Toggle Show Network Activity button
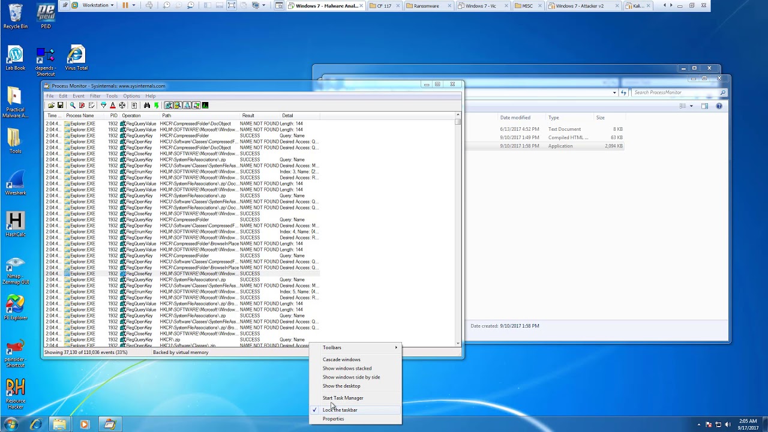Viewport: 768px width, 432px height. tap(187, 105)
